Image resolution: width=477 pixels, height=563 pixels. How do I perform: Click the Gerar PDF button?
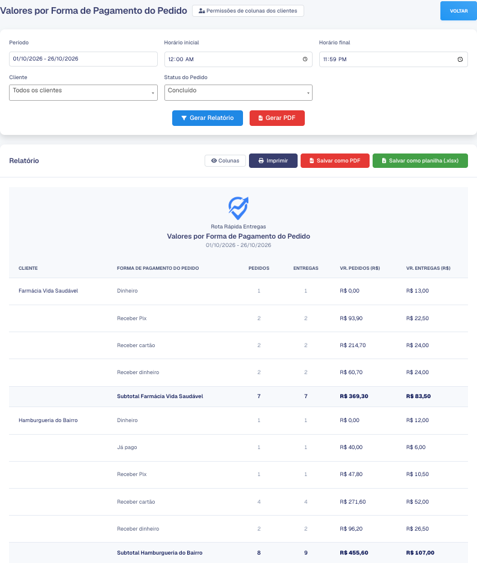click(x=277, y=118)
